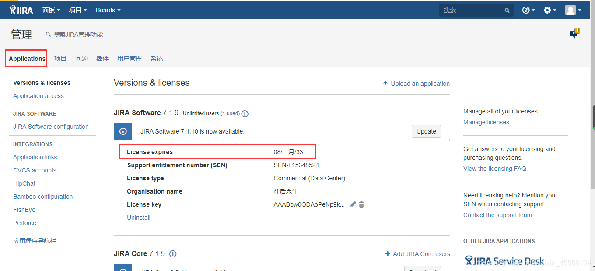Screen dimensions: 595x271
Task: Click the header 搜索 search field
Action: [476, 10]
